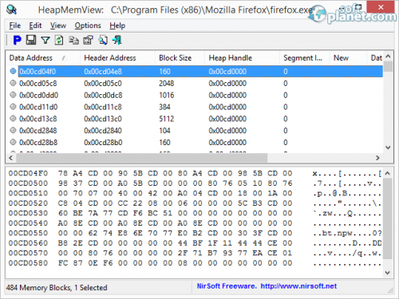
Task: Click horizontal scrollbar right arrow in block list
Action: pyautogui.click(x=377, y=158)
